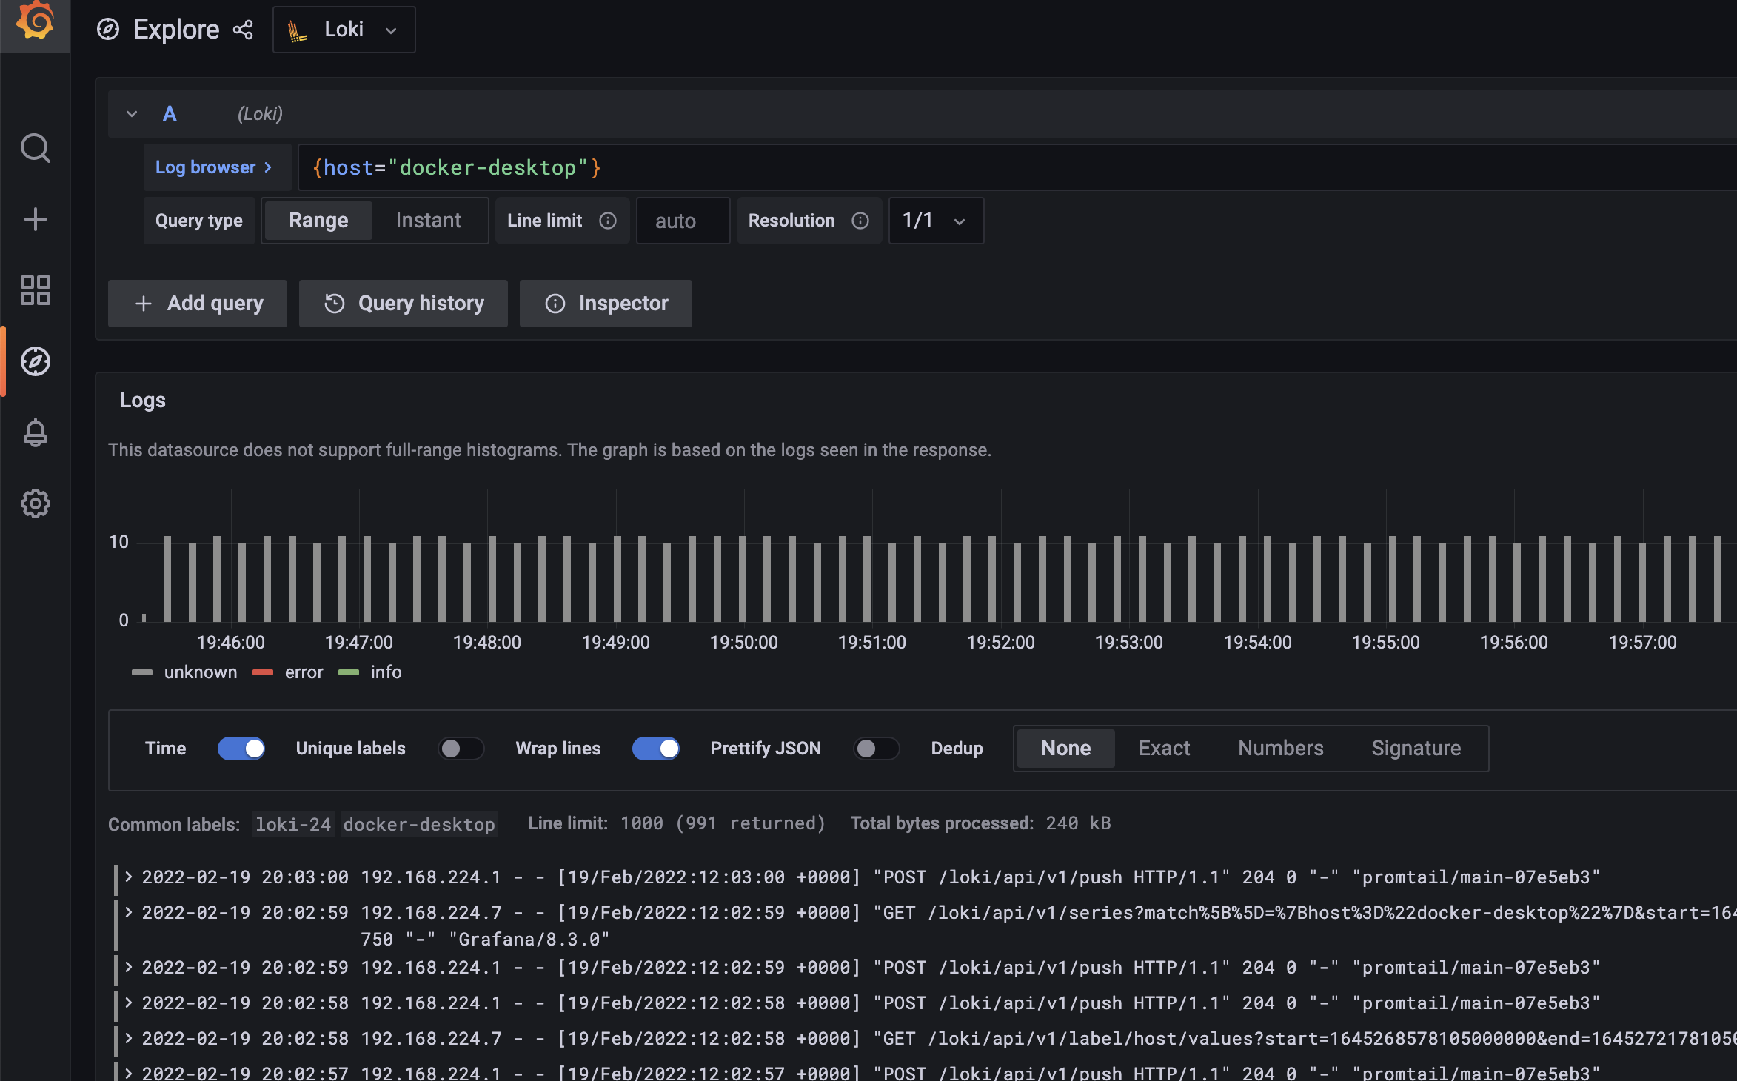Click the share icon next to Explore
The width and height of the screenshot is (1737, 1081).
[x=243, y=30]
